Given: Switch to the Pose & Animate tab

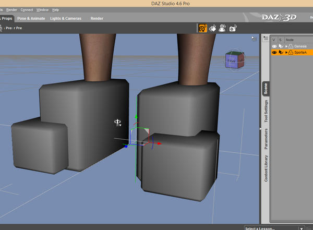Looking at the screenshot, I should [32, 18].
